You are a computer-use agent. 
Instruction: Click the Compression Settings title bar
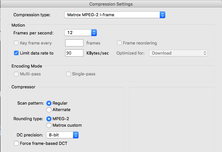[111, 4]
